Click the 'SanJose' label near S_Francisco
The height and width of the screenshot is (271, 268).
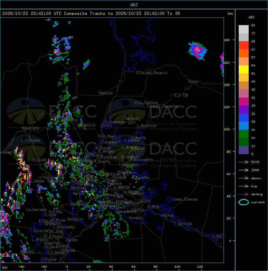131,118
